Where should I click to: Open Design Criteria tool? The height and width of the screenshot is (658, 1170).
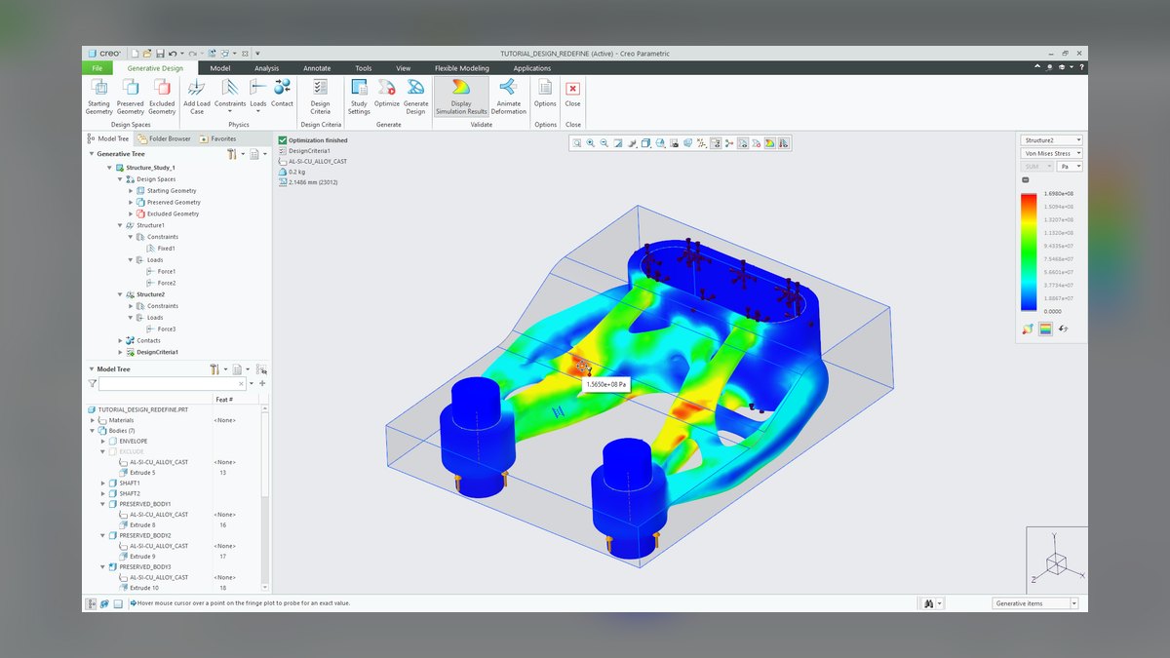(320, 97)
